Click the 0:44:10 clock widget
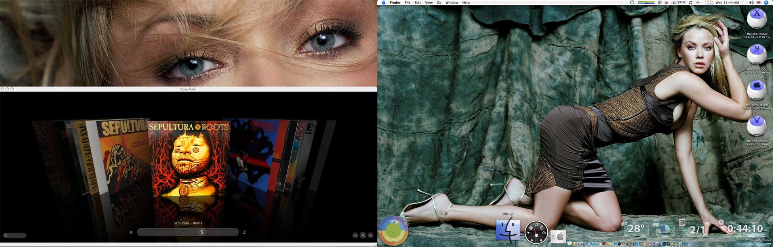773x247 pixels. click(x=745, y=229)
